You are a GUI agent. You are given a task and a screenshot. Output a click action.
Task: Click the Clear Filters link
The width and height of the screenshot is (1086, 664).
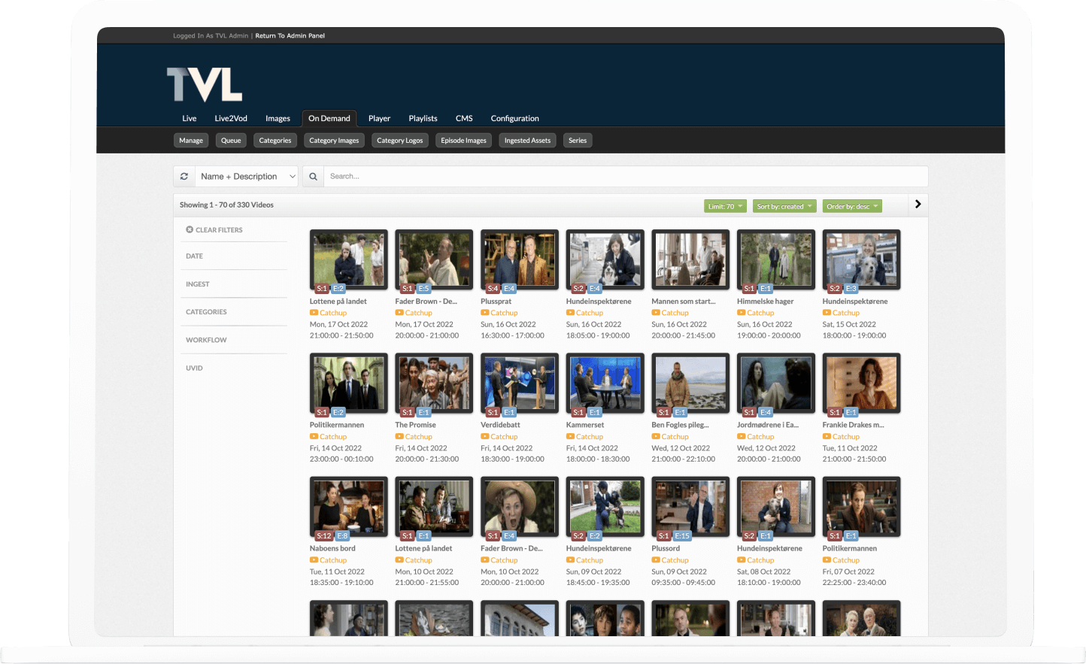(x=219, y=230)
